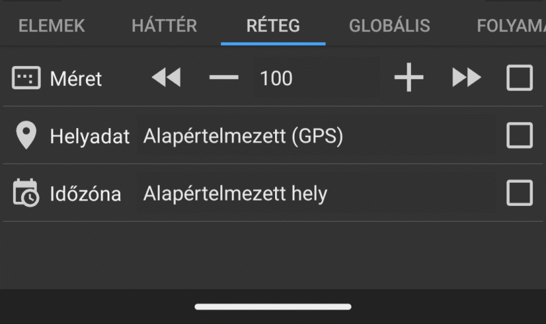The height and width of the screenshot is (324, 546).
Task: Switch to the ELEMEK tab
Action: pyautogui.click(x=52, y=26)
